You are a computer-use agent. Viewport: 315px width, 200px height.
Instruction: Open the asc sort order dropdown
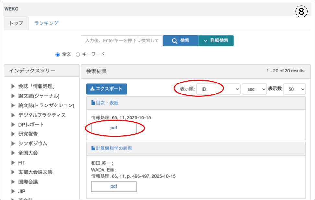click(254, 89)
